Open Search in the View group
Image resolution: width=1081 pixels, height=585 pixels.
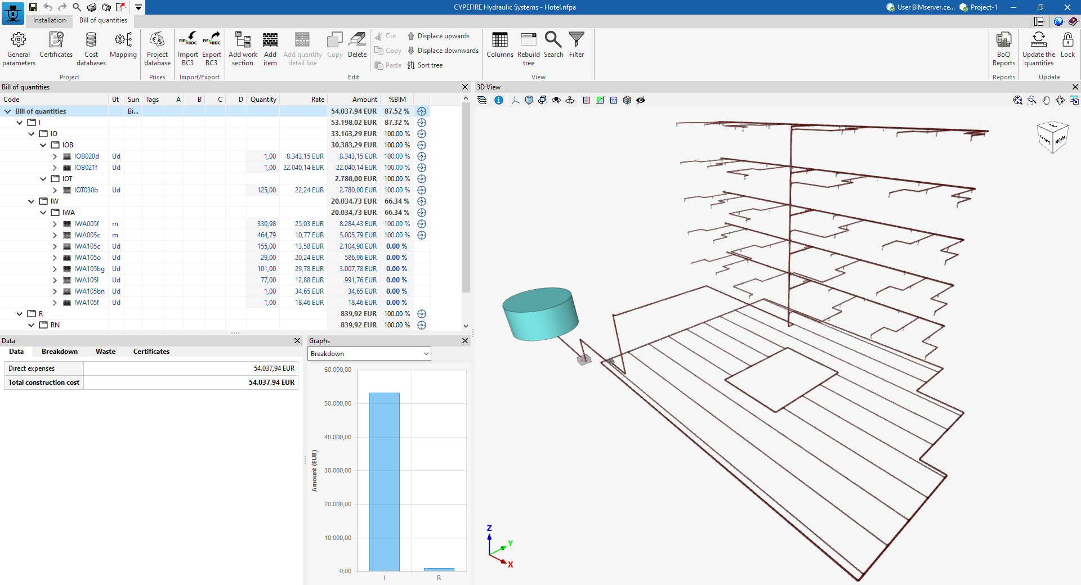tap(553, 45)
